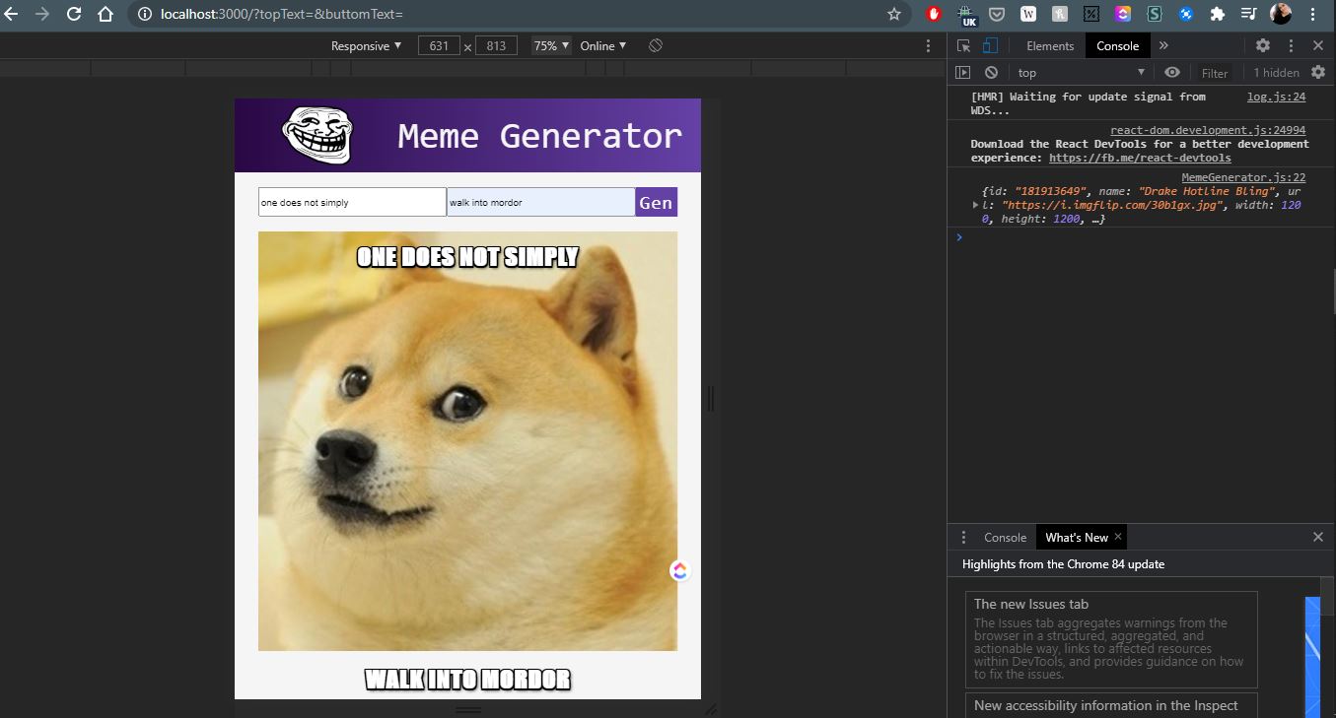This screenshot has width=1336, height=718.
Task: Open the Online throttling dropdown
Action: (x=603, y=46)
